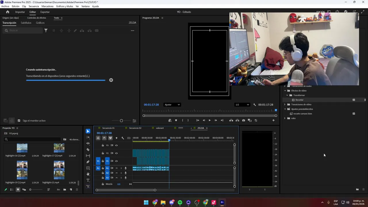Open the Secuencia menu
368x207 pixels.
pyautogui.click(x=34, y=6)
